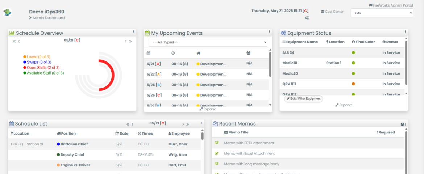Select Battalion Chief position row
The width and height of the screenshot is (424, 174).
(x=104, y=144)
